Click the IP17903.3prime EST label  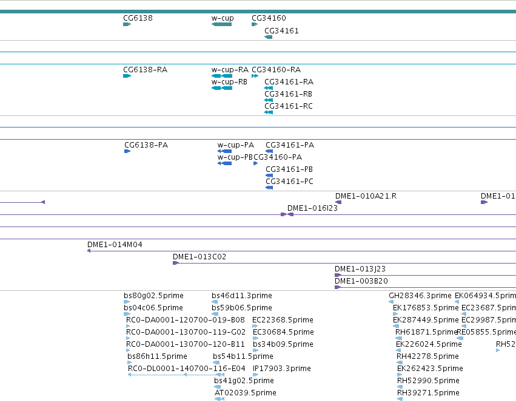(x=282, y=369)
